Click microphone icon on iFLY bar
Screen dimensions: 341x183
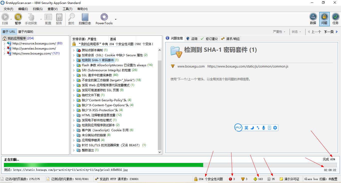264,128
